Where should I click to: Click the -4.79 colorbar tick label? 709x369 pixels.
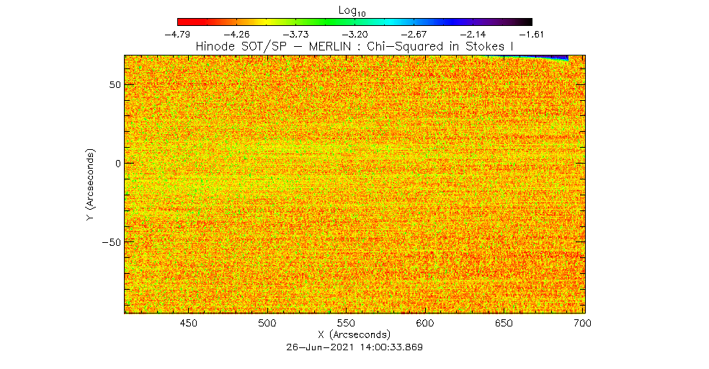(x=177, y=34)
